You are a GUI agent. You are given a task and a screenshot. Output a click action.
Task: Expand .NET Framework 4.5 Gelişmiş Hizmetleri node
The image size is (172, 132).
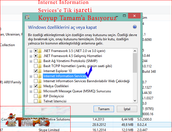[31, 56]
